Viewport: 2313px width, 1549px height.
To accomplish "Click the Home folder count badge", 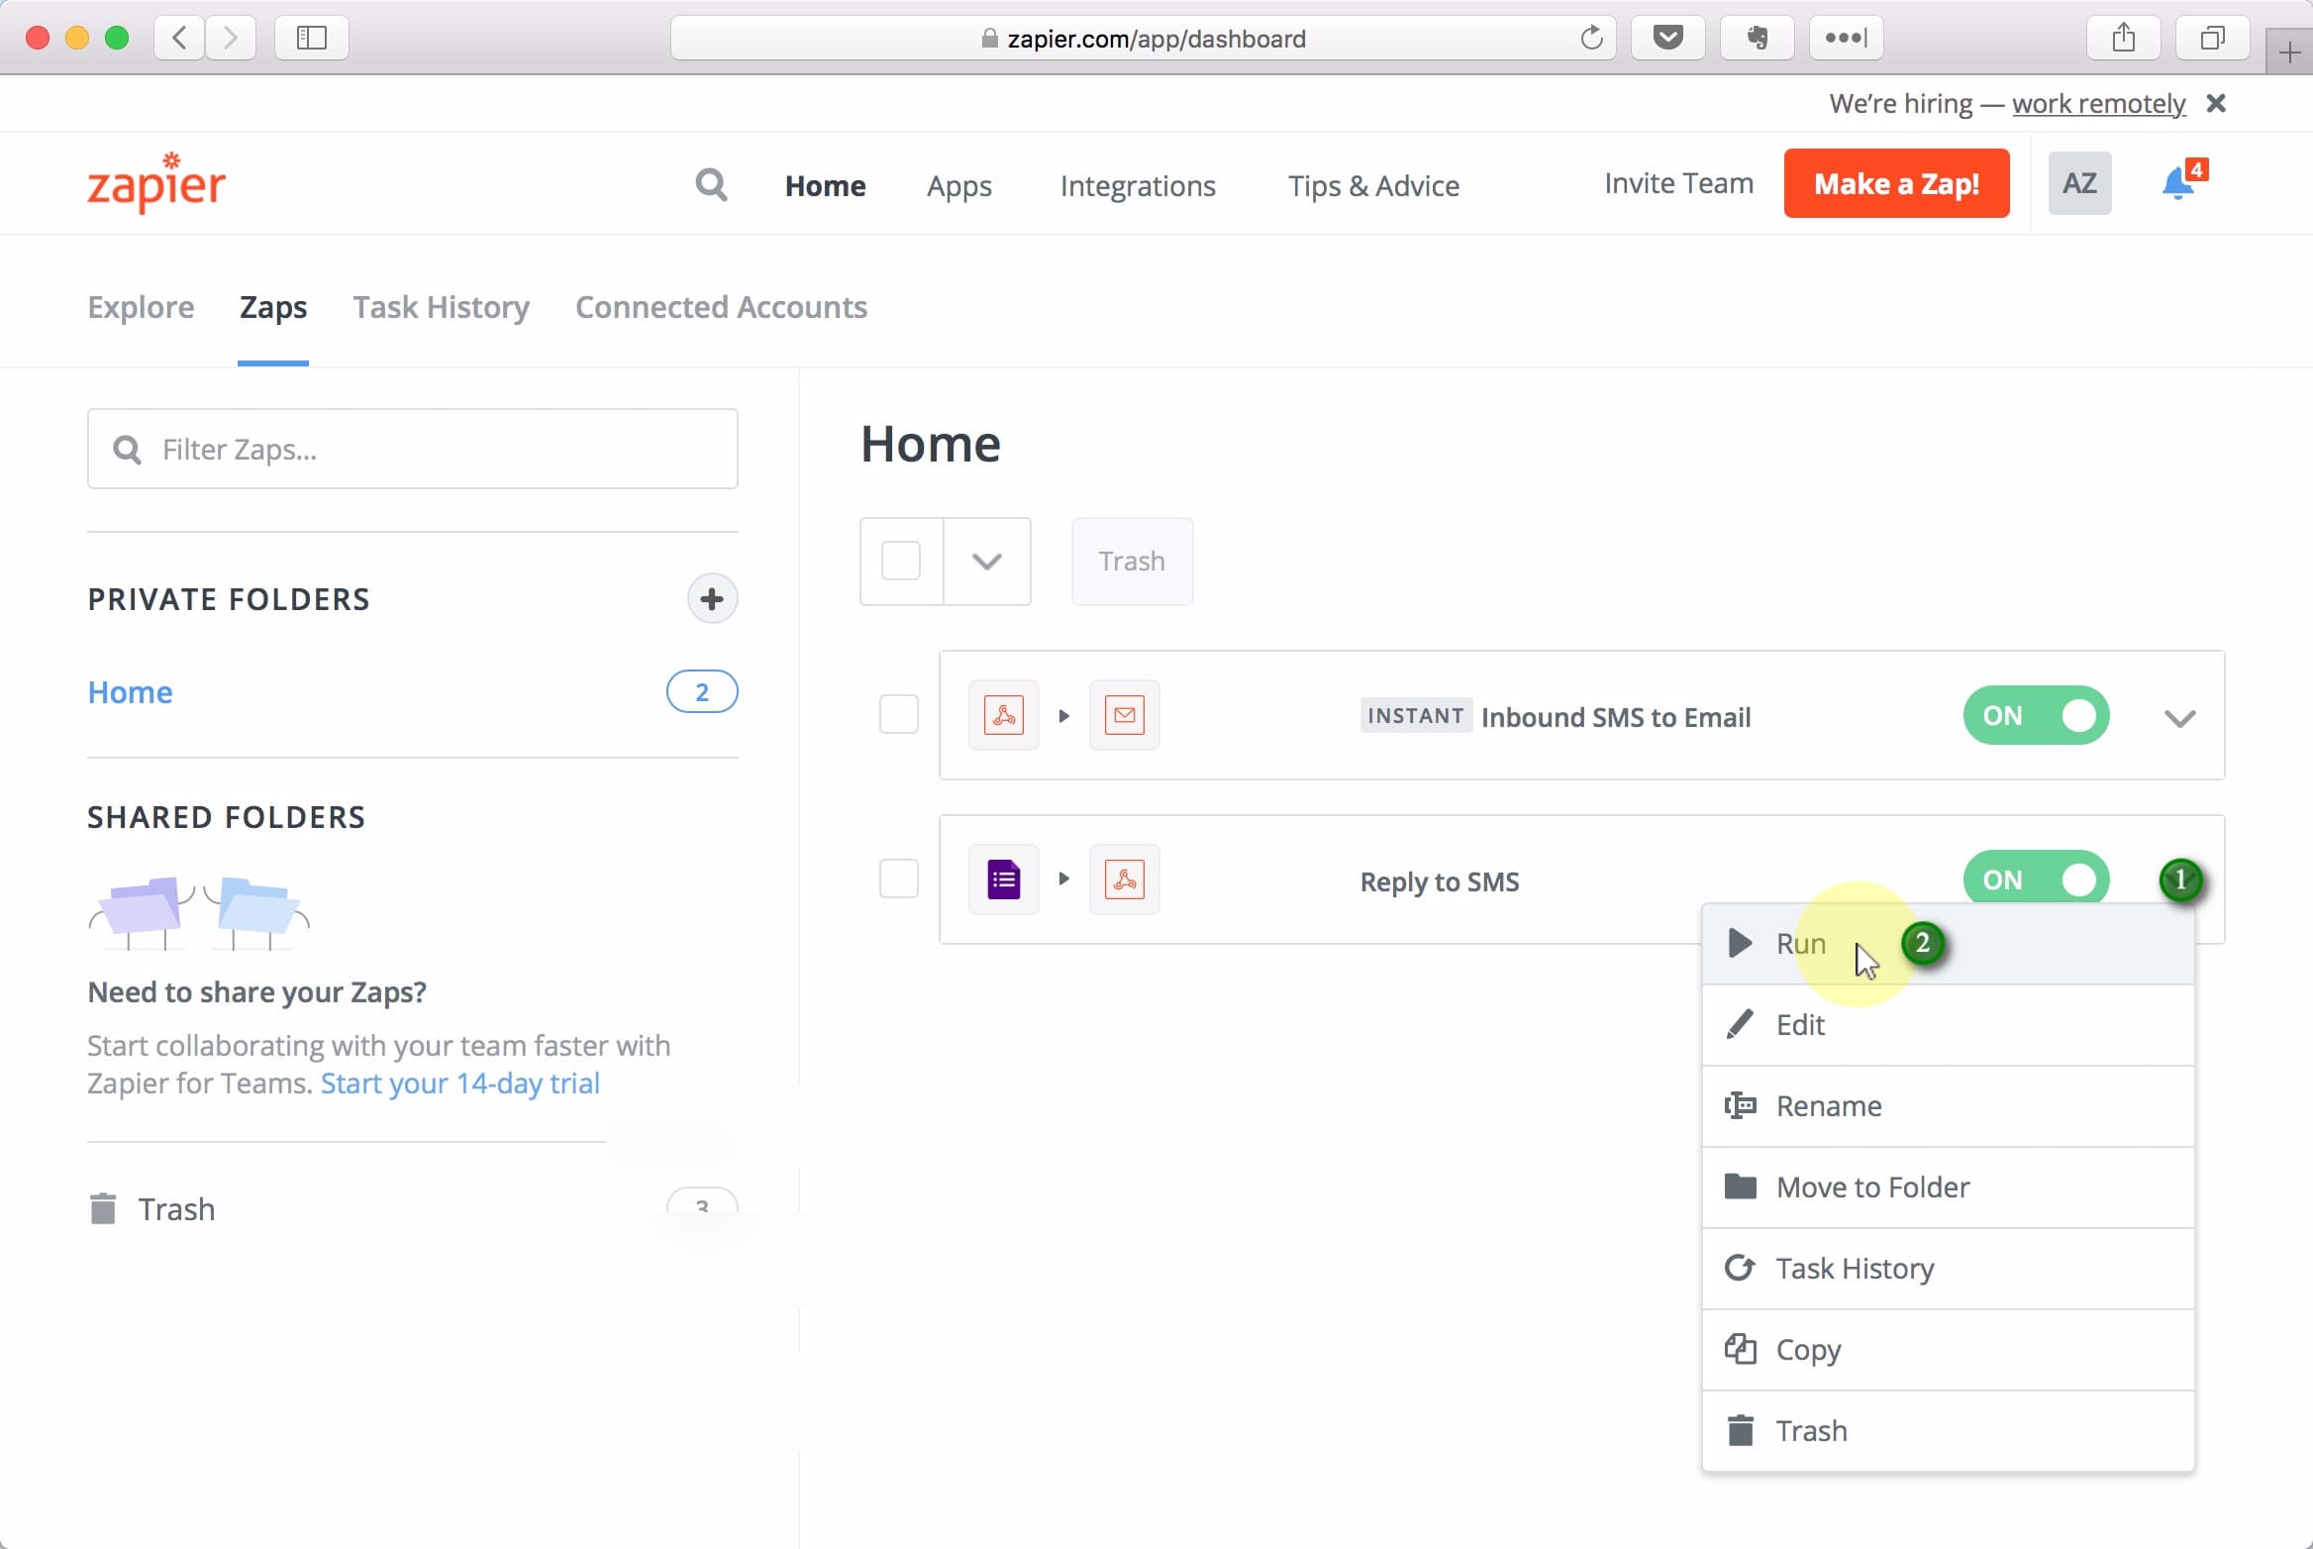I will tap(702, 691).
